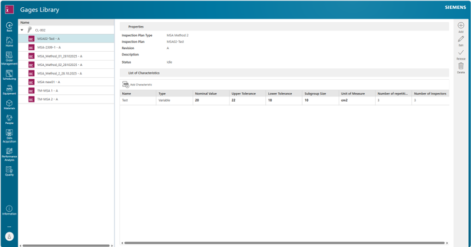Viewport: 471px width, 247px height.
Task: Open the Quality module
Action: coord(9,170)
